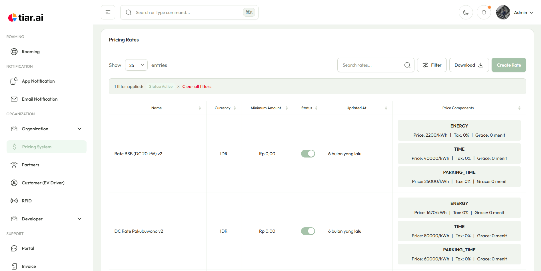
Task: Sort by the Updated At column arrows
Action: [x=386, y=108]
